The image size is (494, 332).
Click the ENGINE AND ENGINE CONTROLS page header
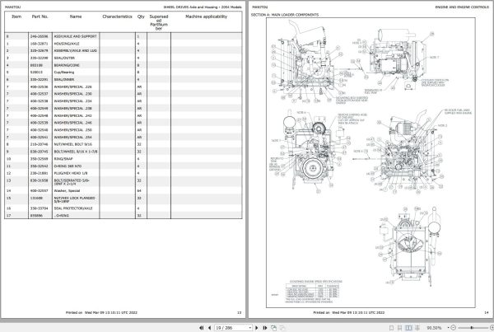click(462, 7)
